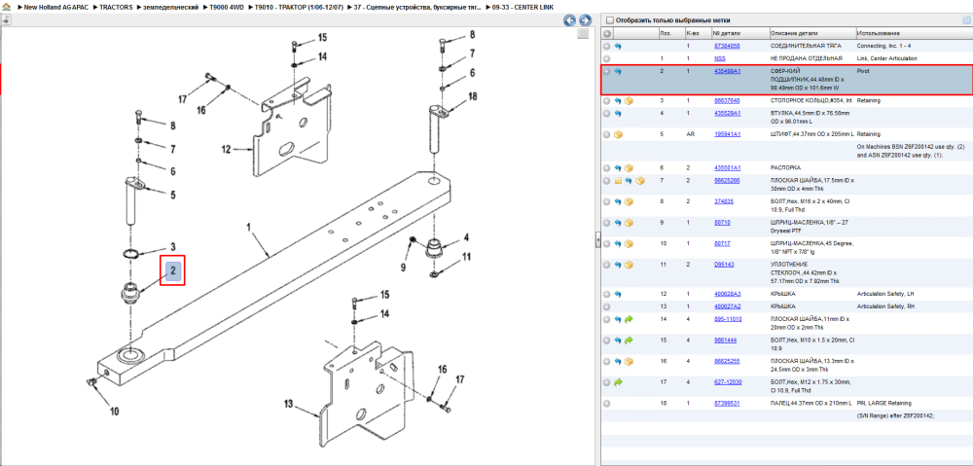Screen dimensions: 973x466
Task: Select callout 1 on the center link
Action: coord(249,228)
